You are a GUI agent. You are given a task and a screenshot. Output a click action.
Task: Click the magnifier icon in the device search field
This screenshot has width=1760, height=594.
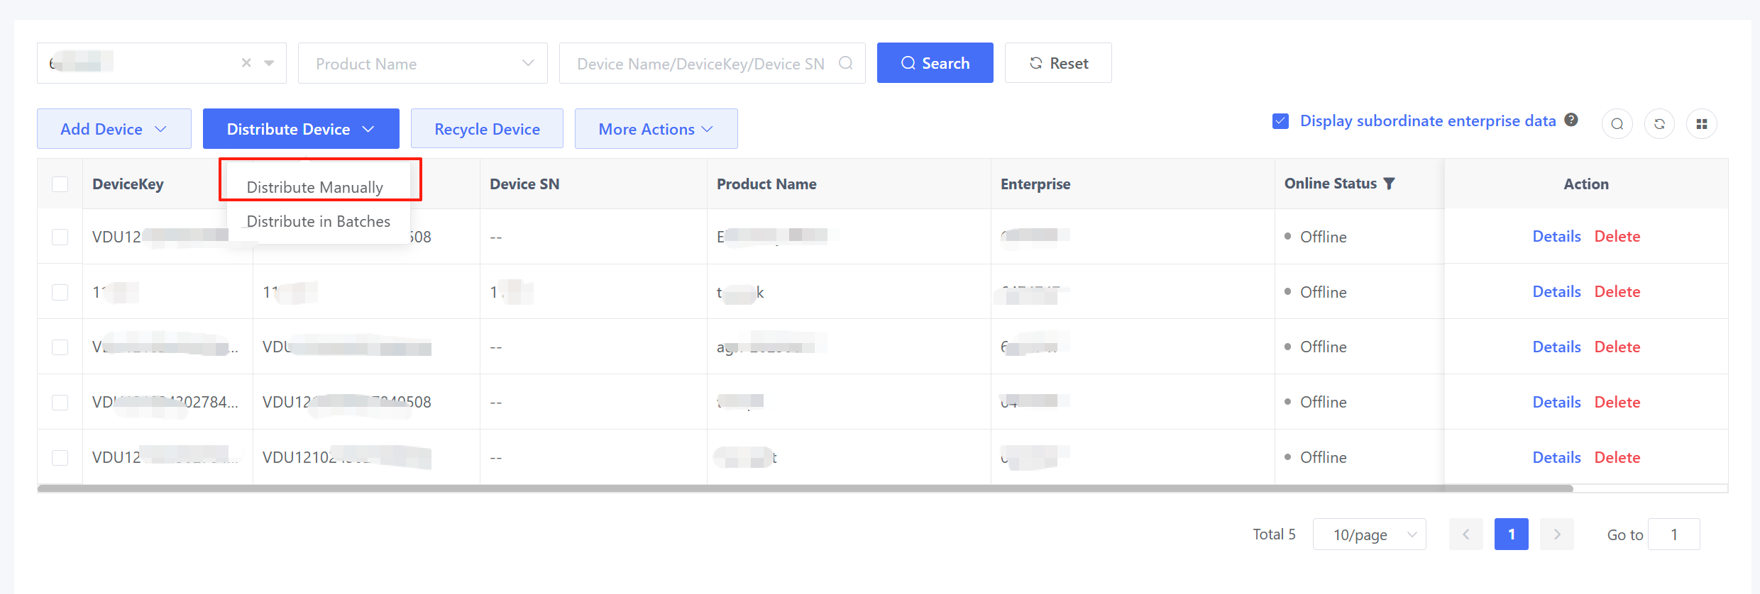pyautogui.click(x=845, y=63)
